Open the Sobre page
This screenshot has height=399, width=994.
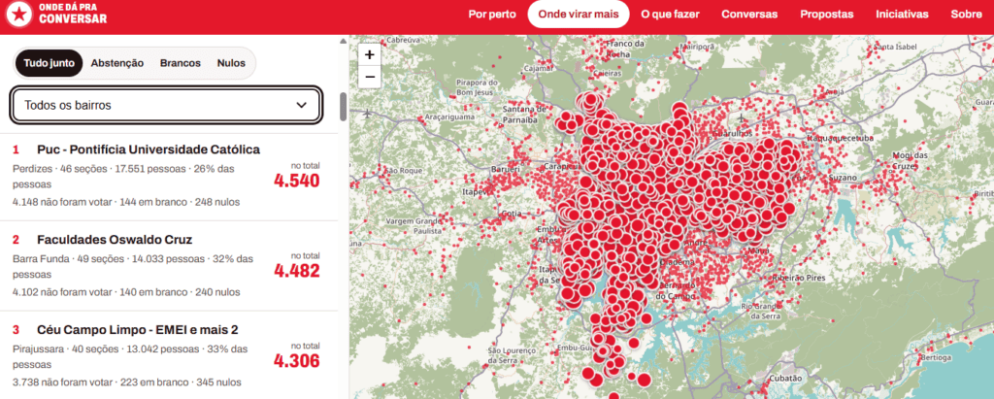[966, 15]
